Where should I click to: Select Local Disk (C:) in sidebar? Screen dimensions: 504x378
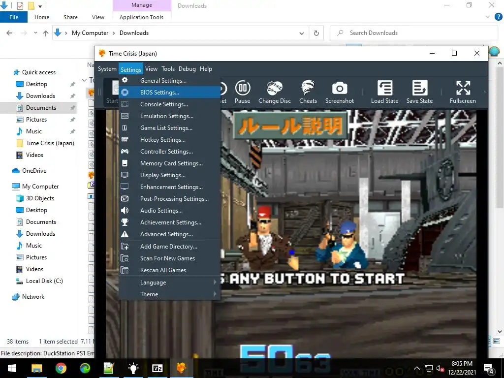pos(44,281)
